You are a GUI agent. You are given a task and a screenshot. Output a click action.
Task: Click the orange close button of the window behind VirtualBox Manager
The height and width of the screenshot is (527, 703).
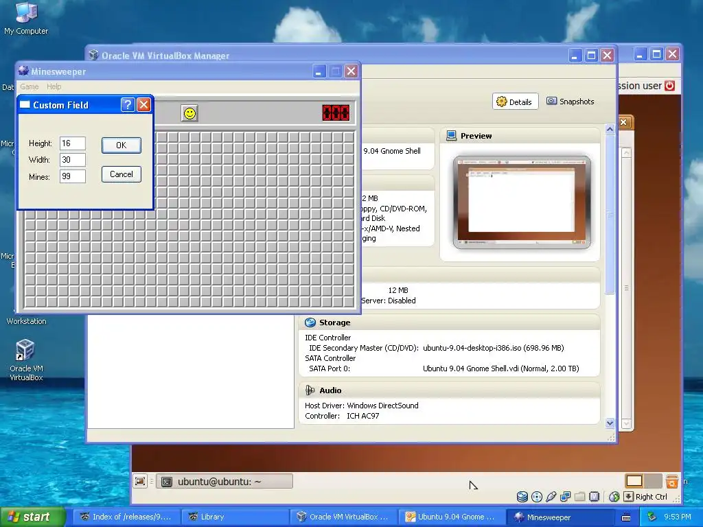tap(623, 122)
